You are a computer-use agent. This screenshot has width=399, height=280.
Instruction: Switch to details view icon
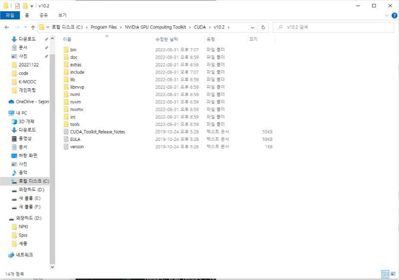pyautogui.click(x=385, y=274)
